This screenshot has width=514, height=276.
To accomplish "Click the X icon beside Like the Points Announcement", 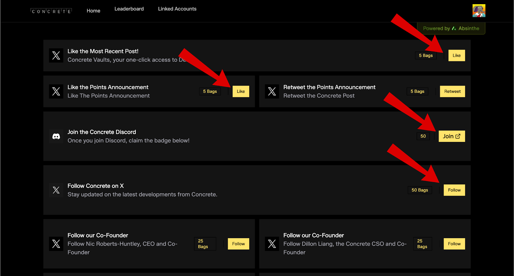I will coord(56,91).
